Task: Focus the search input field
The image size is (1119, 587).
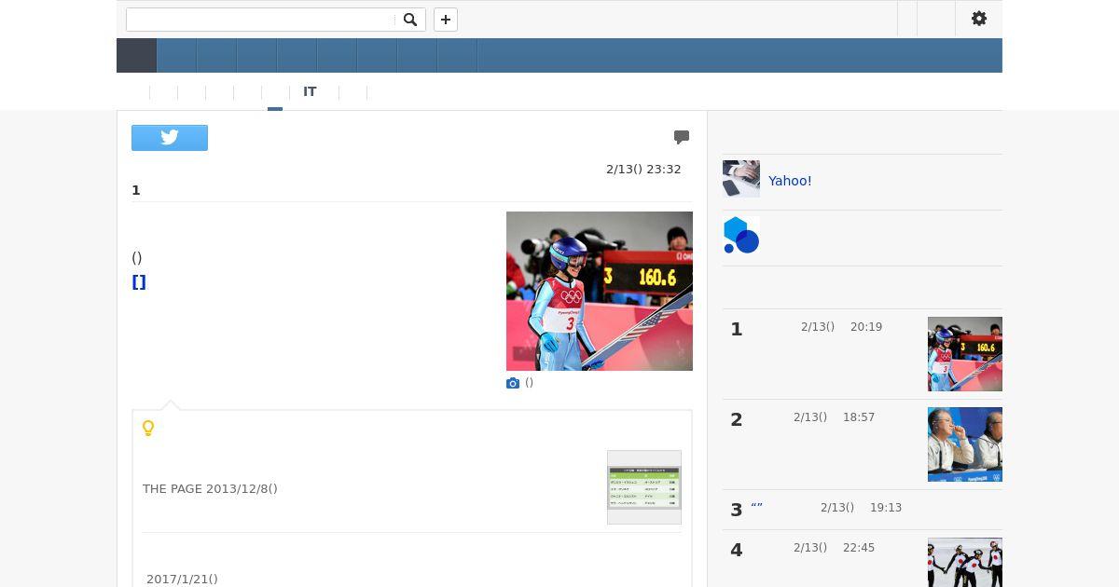Action: coord(261,20)
